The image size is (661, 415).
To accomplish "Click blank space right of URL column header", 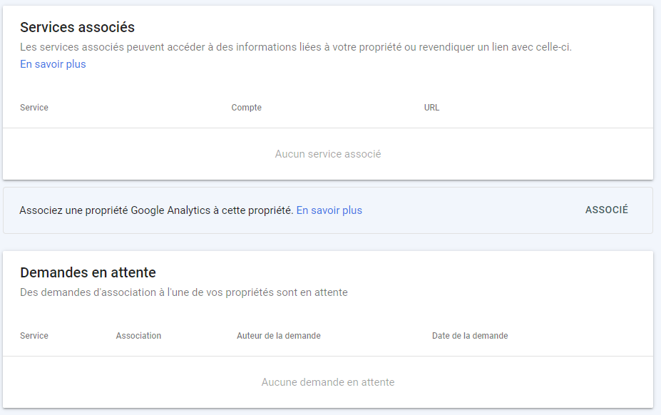I will [542, 108].
